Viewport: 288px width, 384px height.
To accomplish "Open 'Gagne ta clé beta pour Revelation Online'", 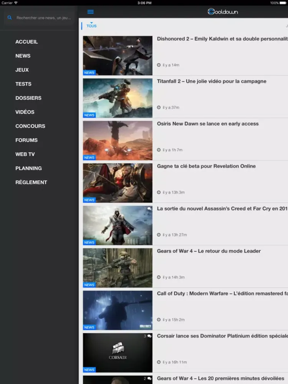I will [x=206, y=166].
